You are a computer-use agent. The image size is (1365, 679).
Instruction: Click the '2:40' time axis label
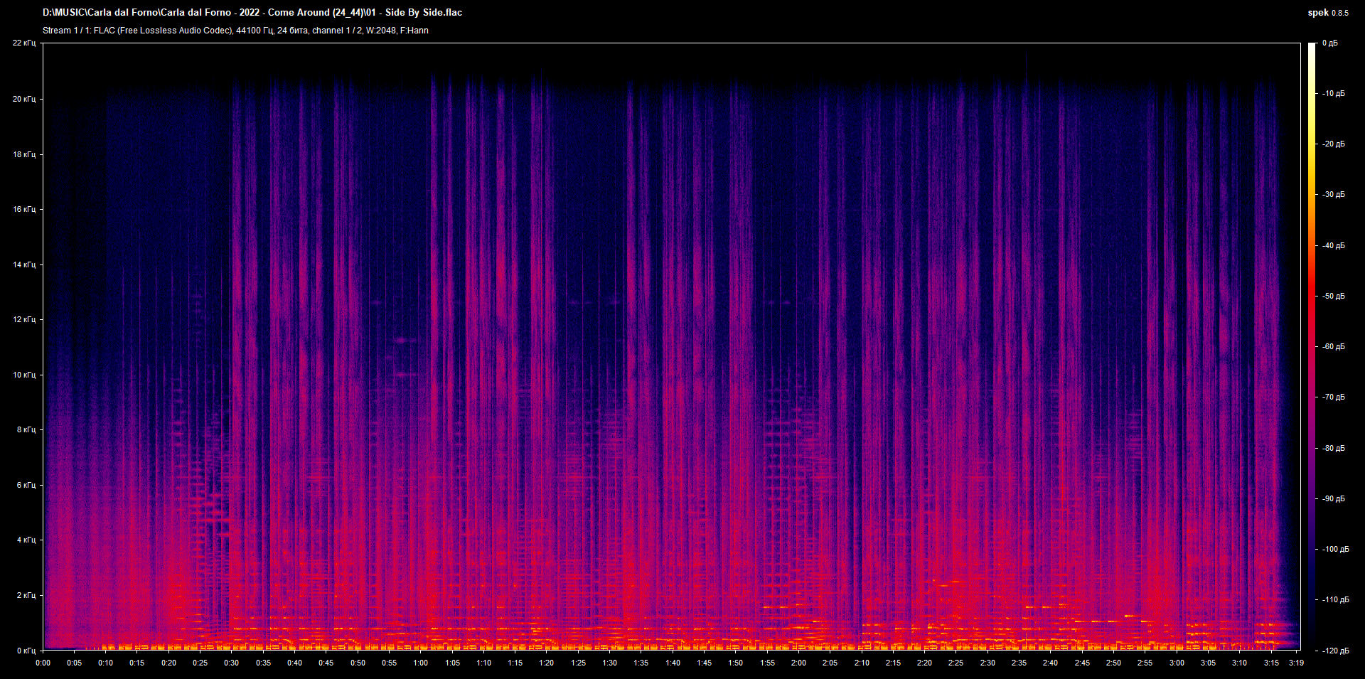tap(1050, 663)
